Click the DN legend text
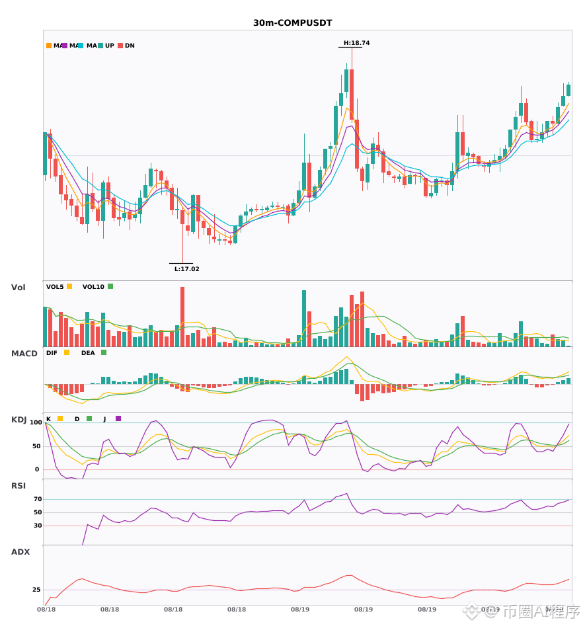This screenshot has width=585, height=628. click(130, 46)
